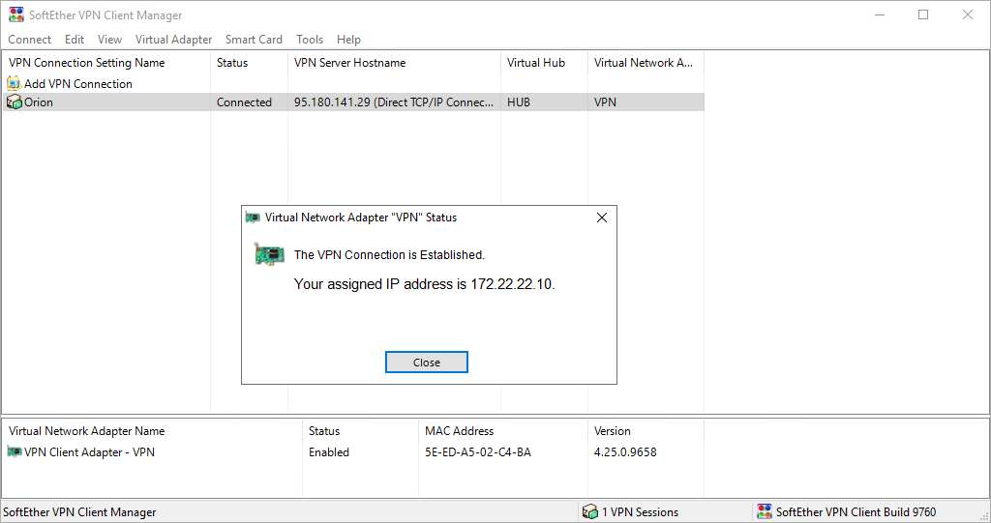The height and width of the screenshot is (523, 991).
Task: Select the Orion connection row name
Action: pos(39,102)
